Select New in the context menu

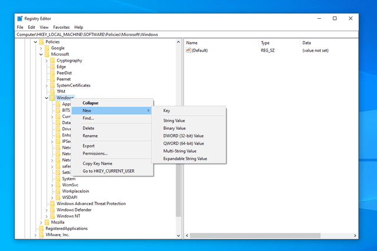click(111, 111)
